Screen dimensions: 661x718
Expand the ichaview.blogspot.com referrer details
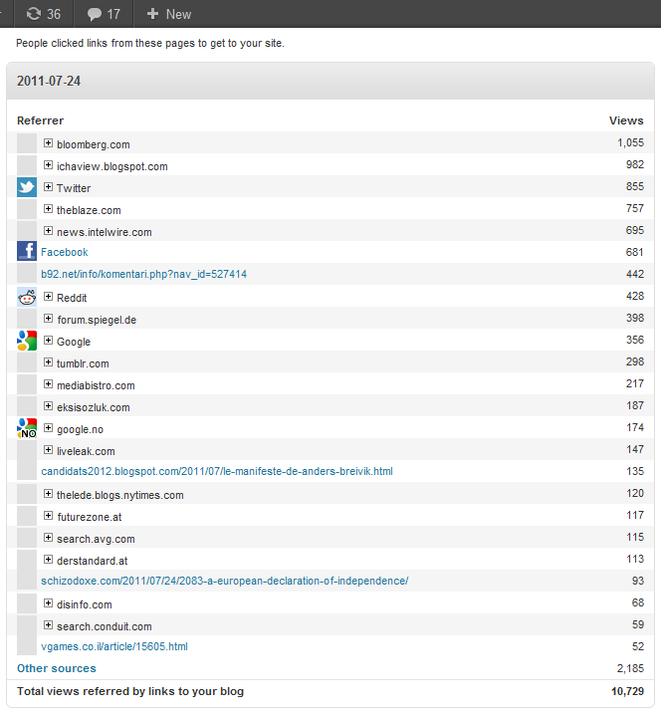click(48, 165)
